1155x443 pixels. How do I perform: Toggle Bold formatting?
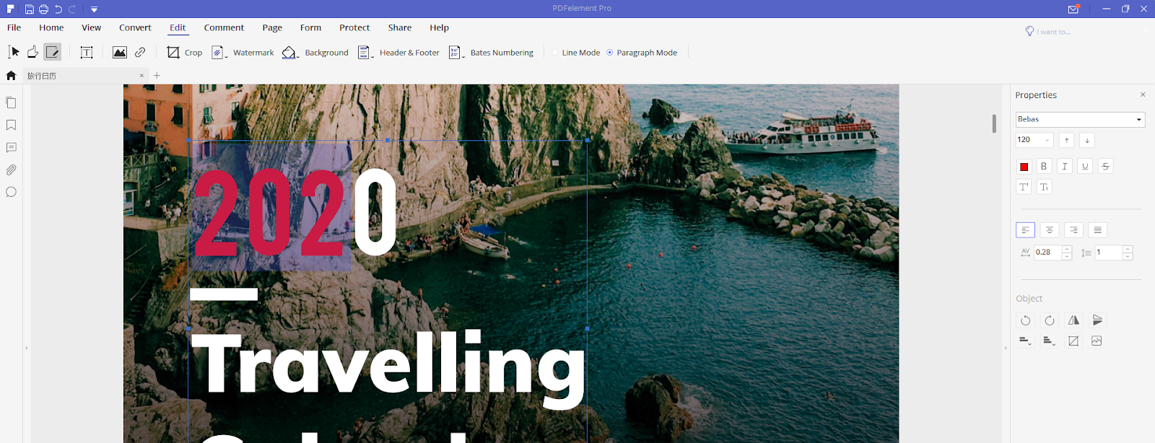coord(1044,167)
